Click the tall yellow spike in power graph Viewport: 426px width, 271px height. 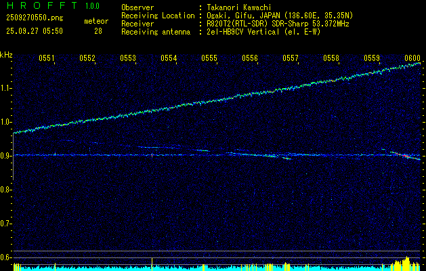pyautogui.click(x=152, y=263)
